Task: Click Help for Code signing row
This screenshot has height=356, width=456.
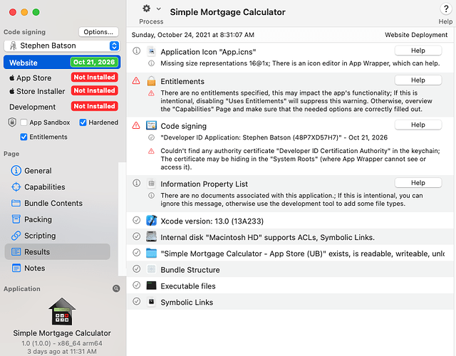Action: pyautogui.click(x=418, y=125)
